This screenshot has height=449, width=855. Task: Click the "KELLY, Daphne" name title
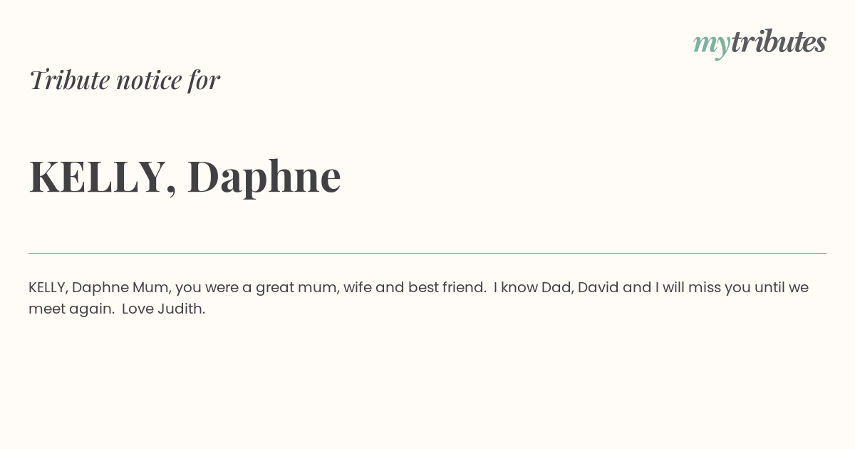(185, 176)
